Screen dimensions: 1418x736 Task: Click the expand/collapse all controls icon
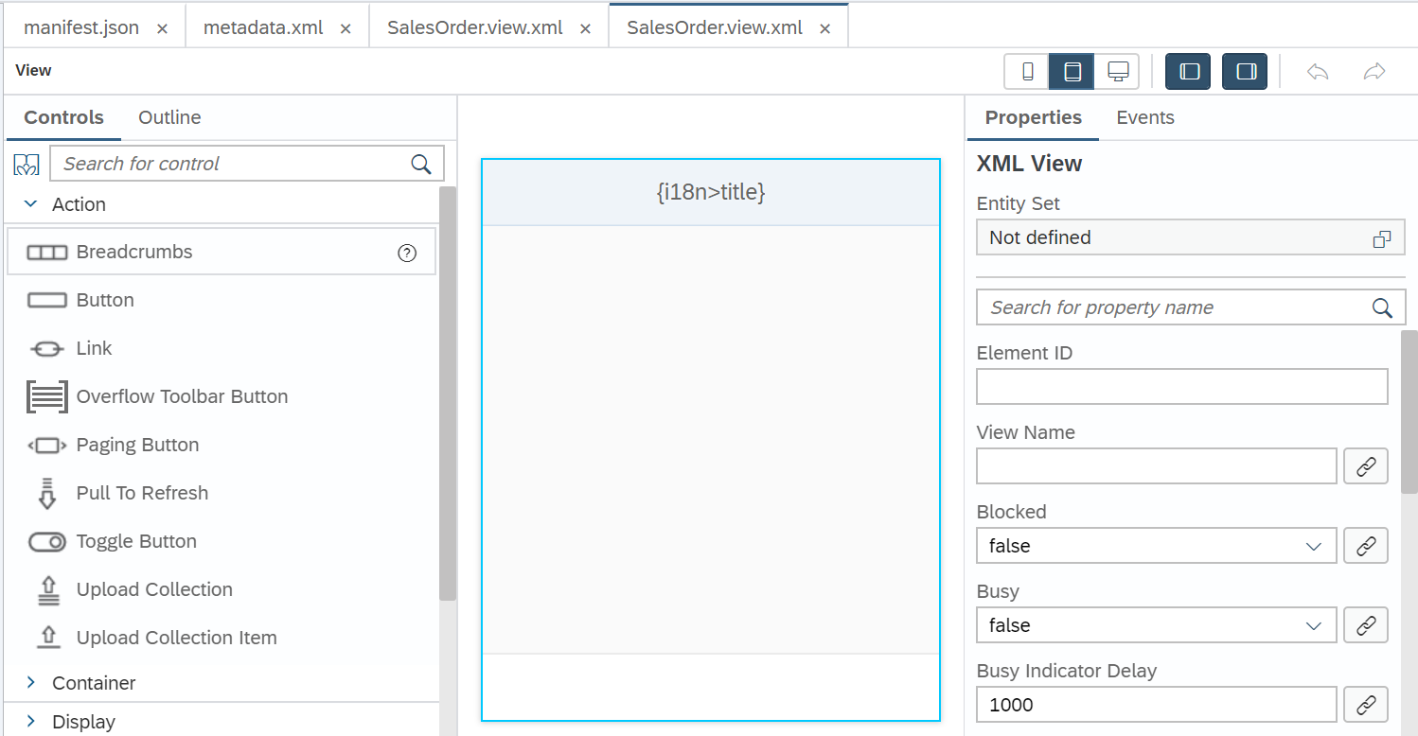pos(27,164)
